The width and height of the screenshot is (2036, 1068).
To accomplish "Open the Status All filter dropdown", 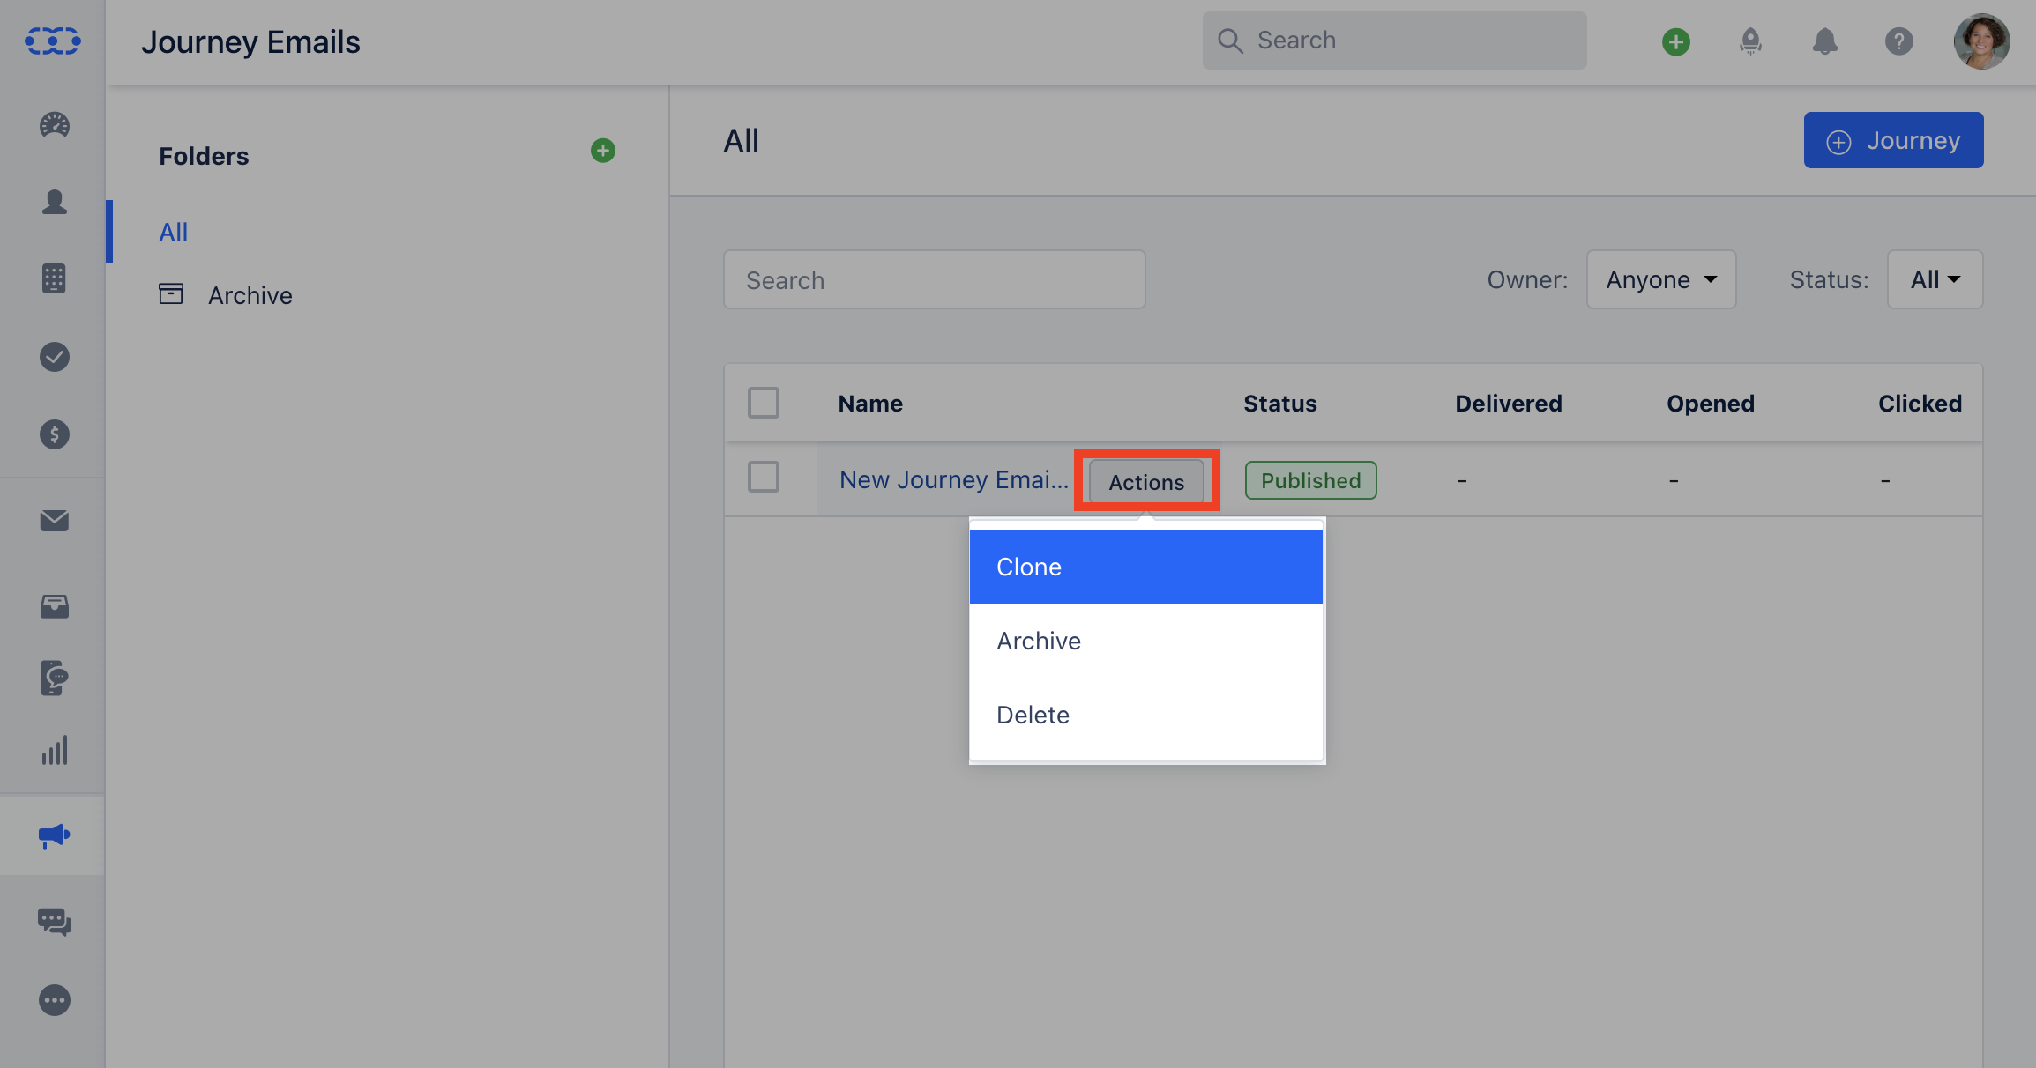I will pyautogui.click(x=1935, y=279).
